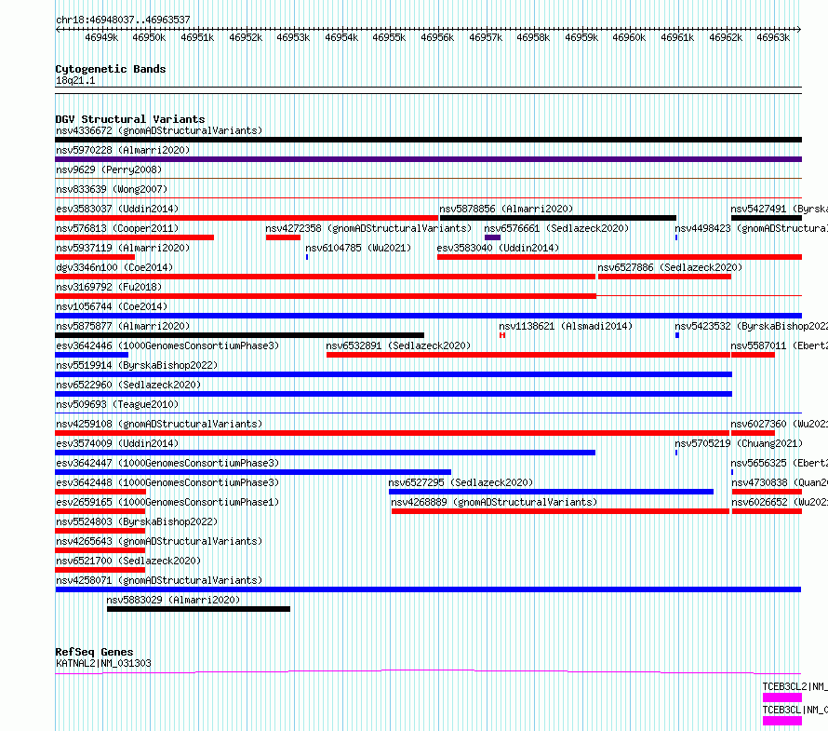Click the 46963k position on the ruler
Image resolution: width=828 pixels, height=731 pixels.
(x=773, y=37)
